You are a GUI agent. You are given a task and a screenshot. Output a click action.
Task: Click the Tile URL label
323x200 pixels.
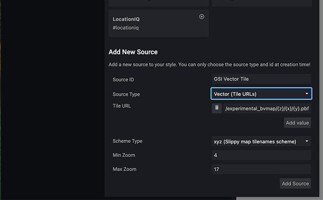point(122,106)
